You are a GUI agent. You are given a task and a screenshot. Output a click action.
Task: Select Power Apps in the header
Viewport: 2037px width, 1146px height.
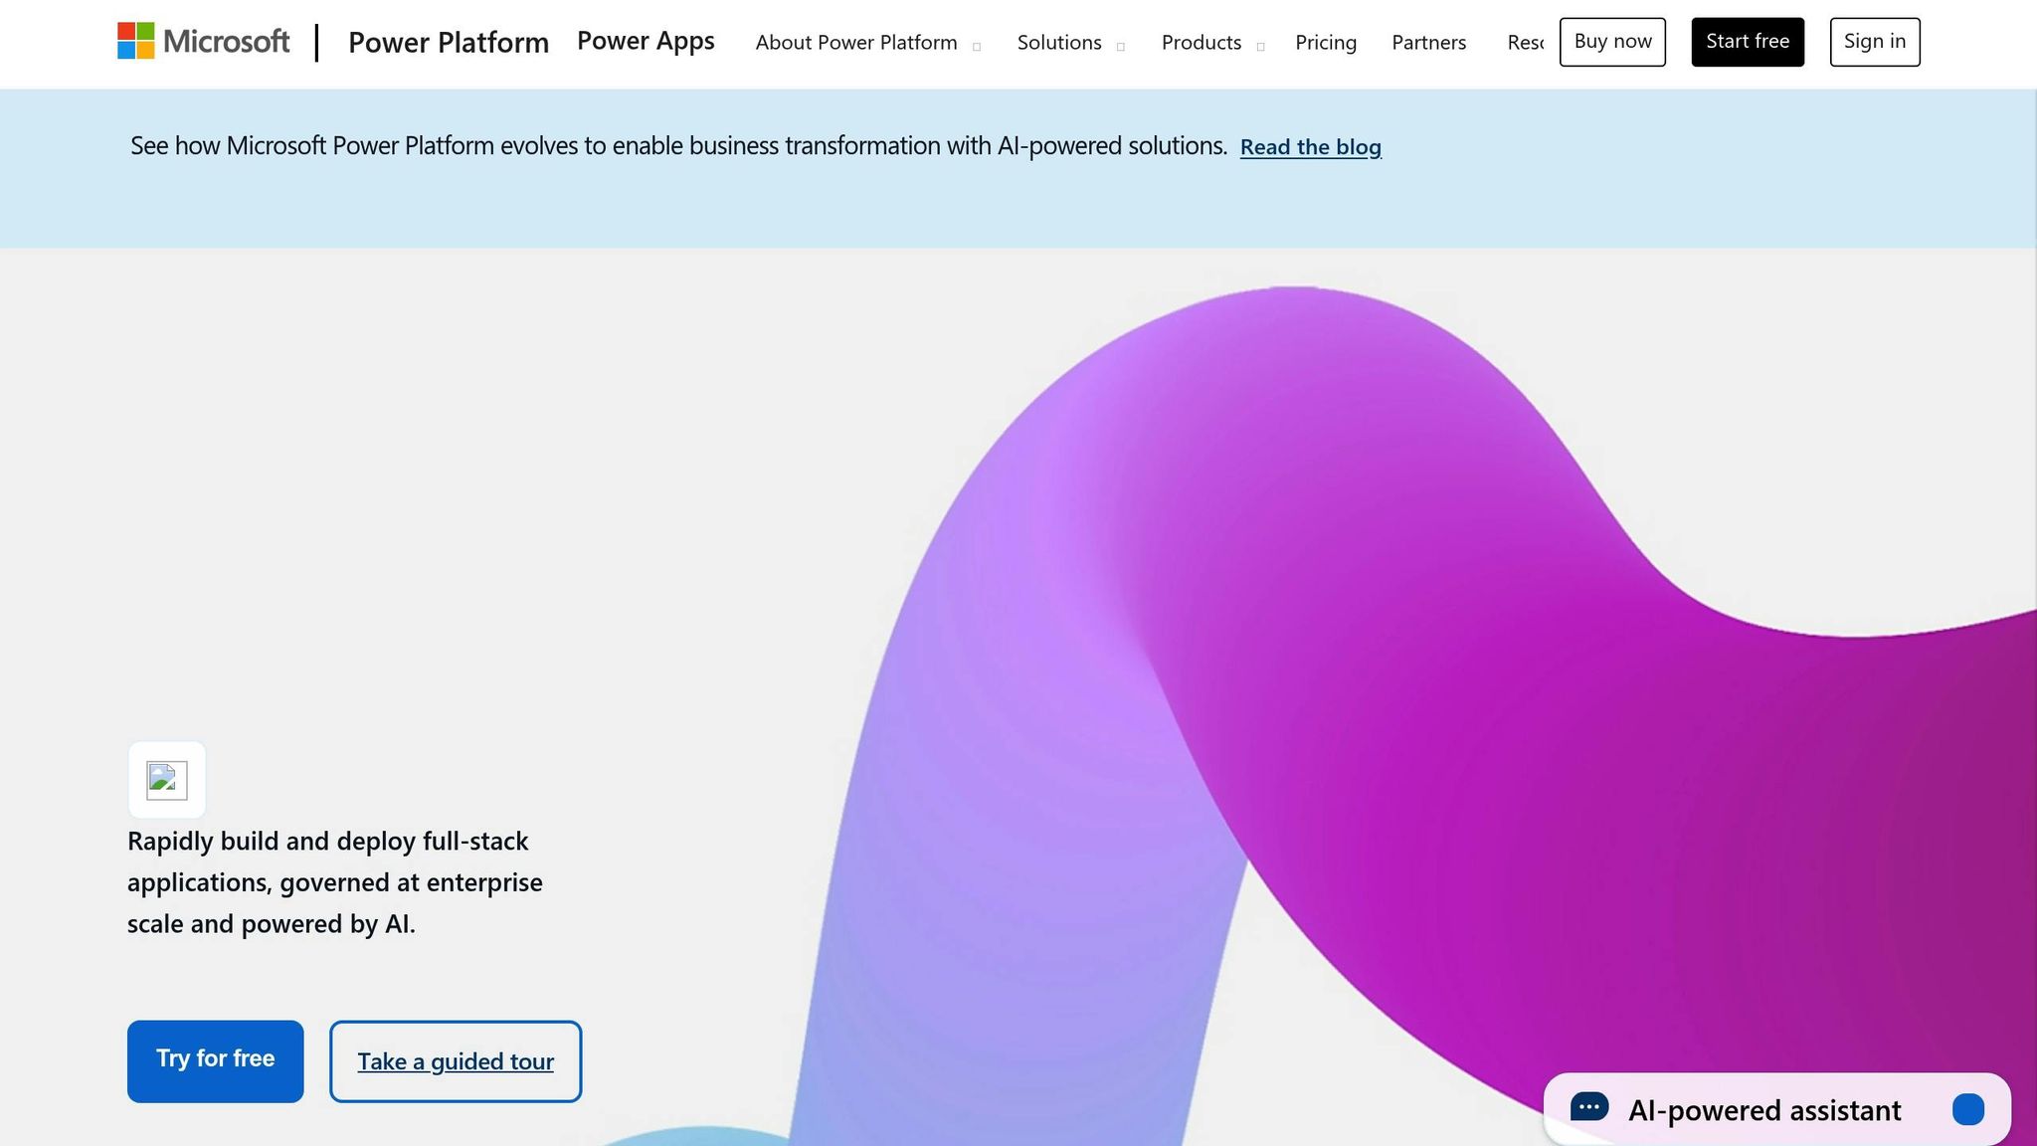coord(645,41)
